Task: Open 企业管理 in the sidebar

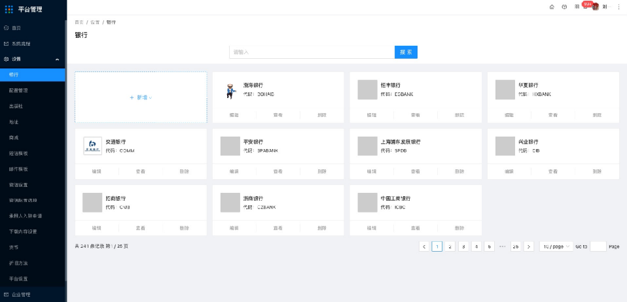Action: click(32, 294)
